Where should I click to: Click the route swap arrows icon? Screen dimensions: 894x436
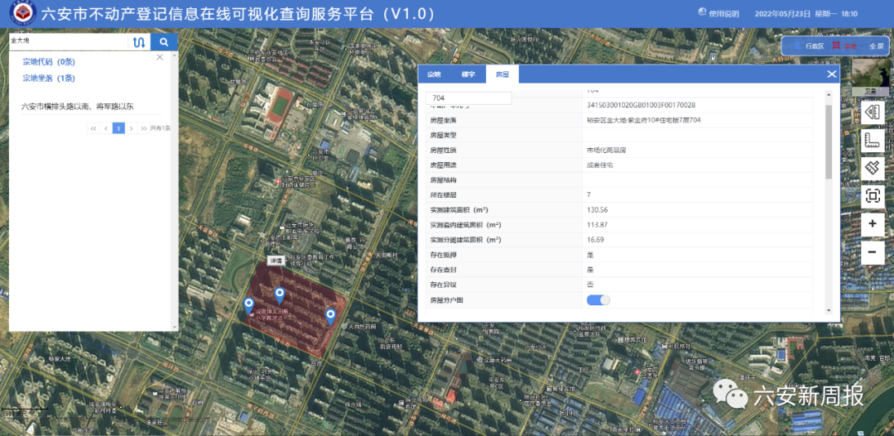[139, 41]
